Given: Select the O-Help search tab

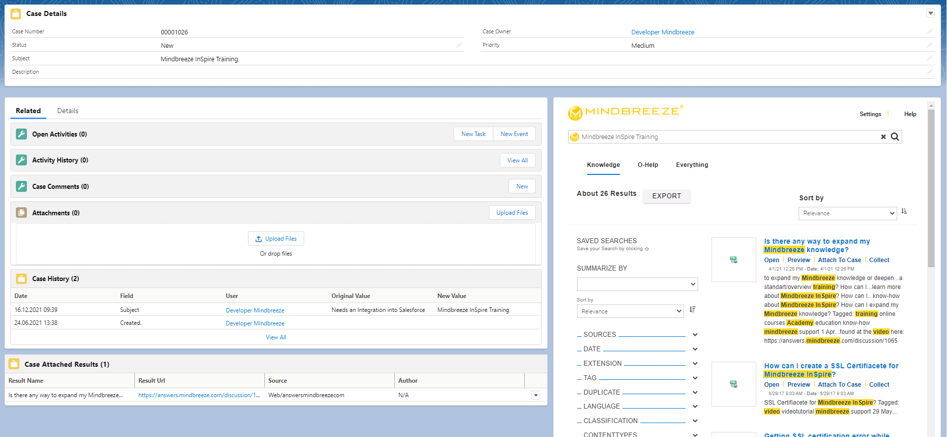Looking at the screenshot, I should tap(648, 165).
